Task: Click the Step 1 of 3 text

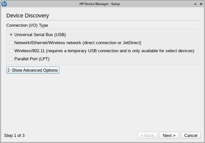Action: [x=14, y=135]
